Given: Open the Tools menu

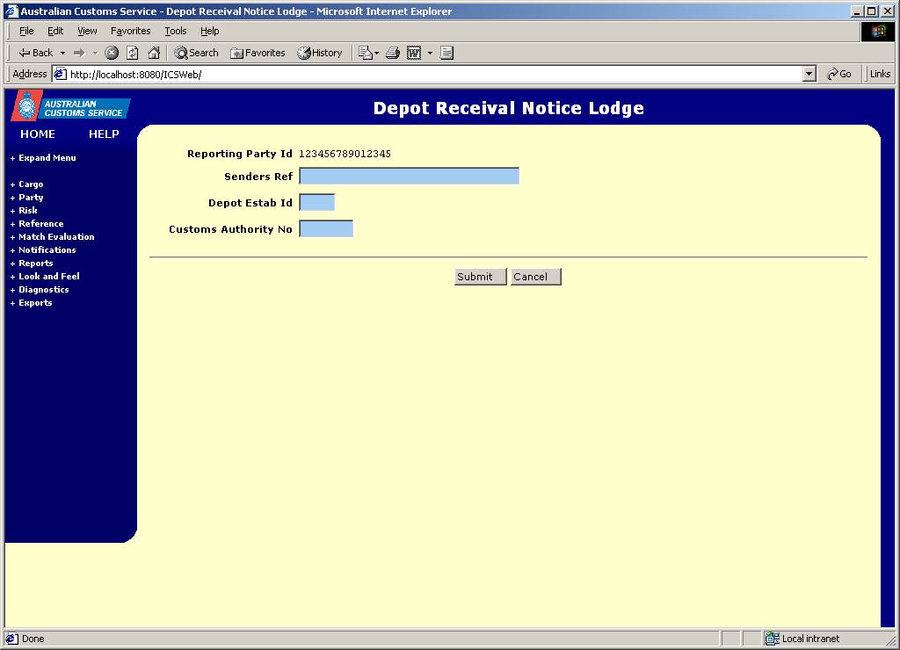Looking at the screenshot, I should pos(176,31).
